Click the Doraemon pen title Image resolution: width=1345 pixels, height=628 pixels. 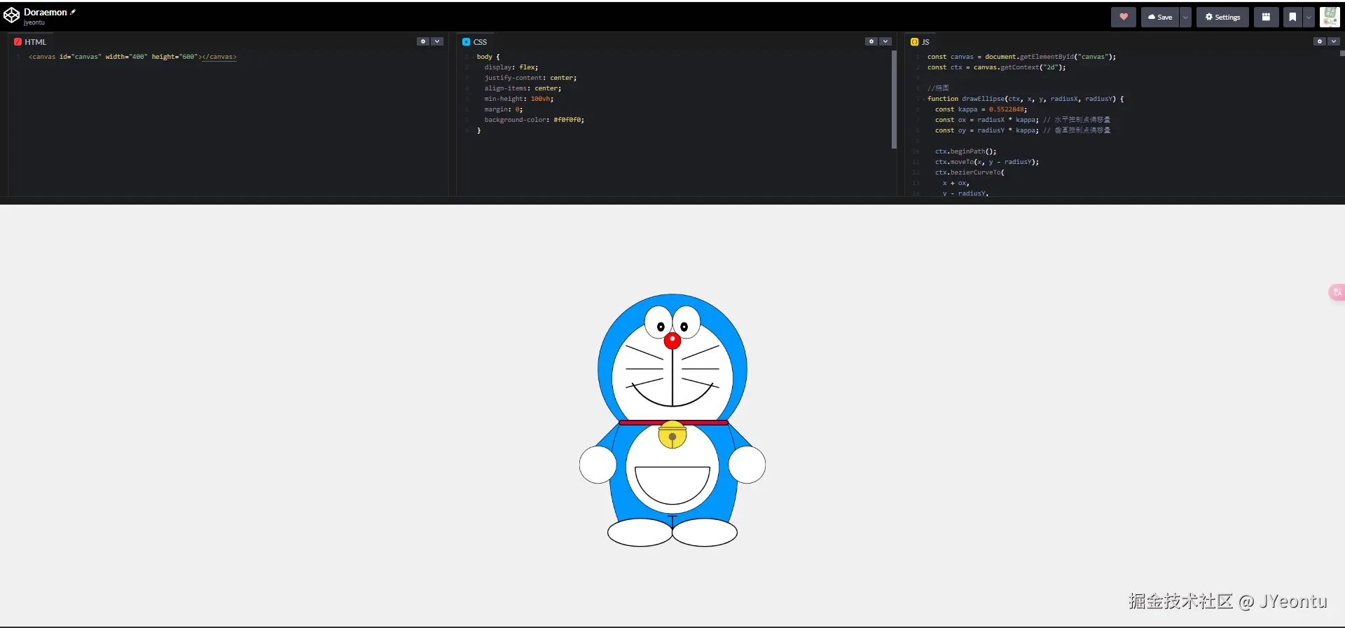[46, 12]
